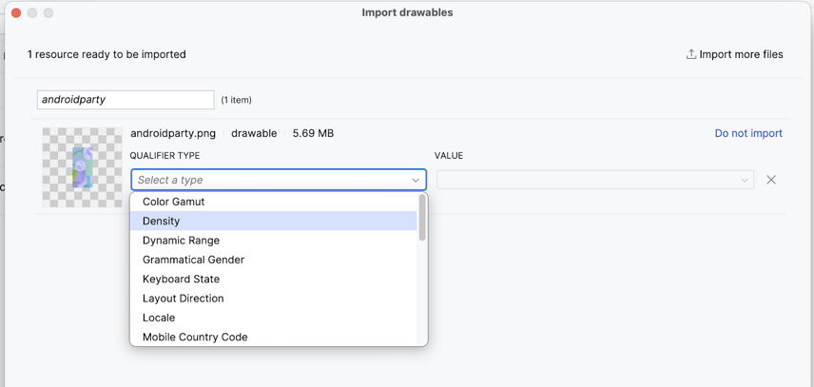Select the Grammatical Gender option
This screenshot has height=387, width=814.
click(x=193, y=260)
